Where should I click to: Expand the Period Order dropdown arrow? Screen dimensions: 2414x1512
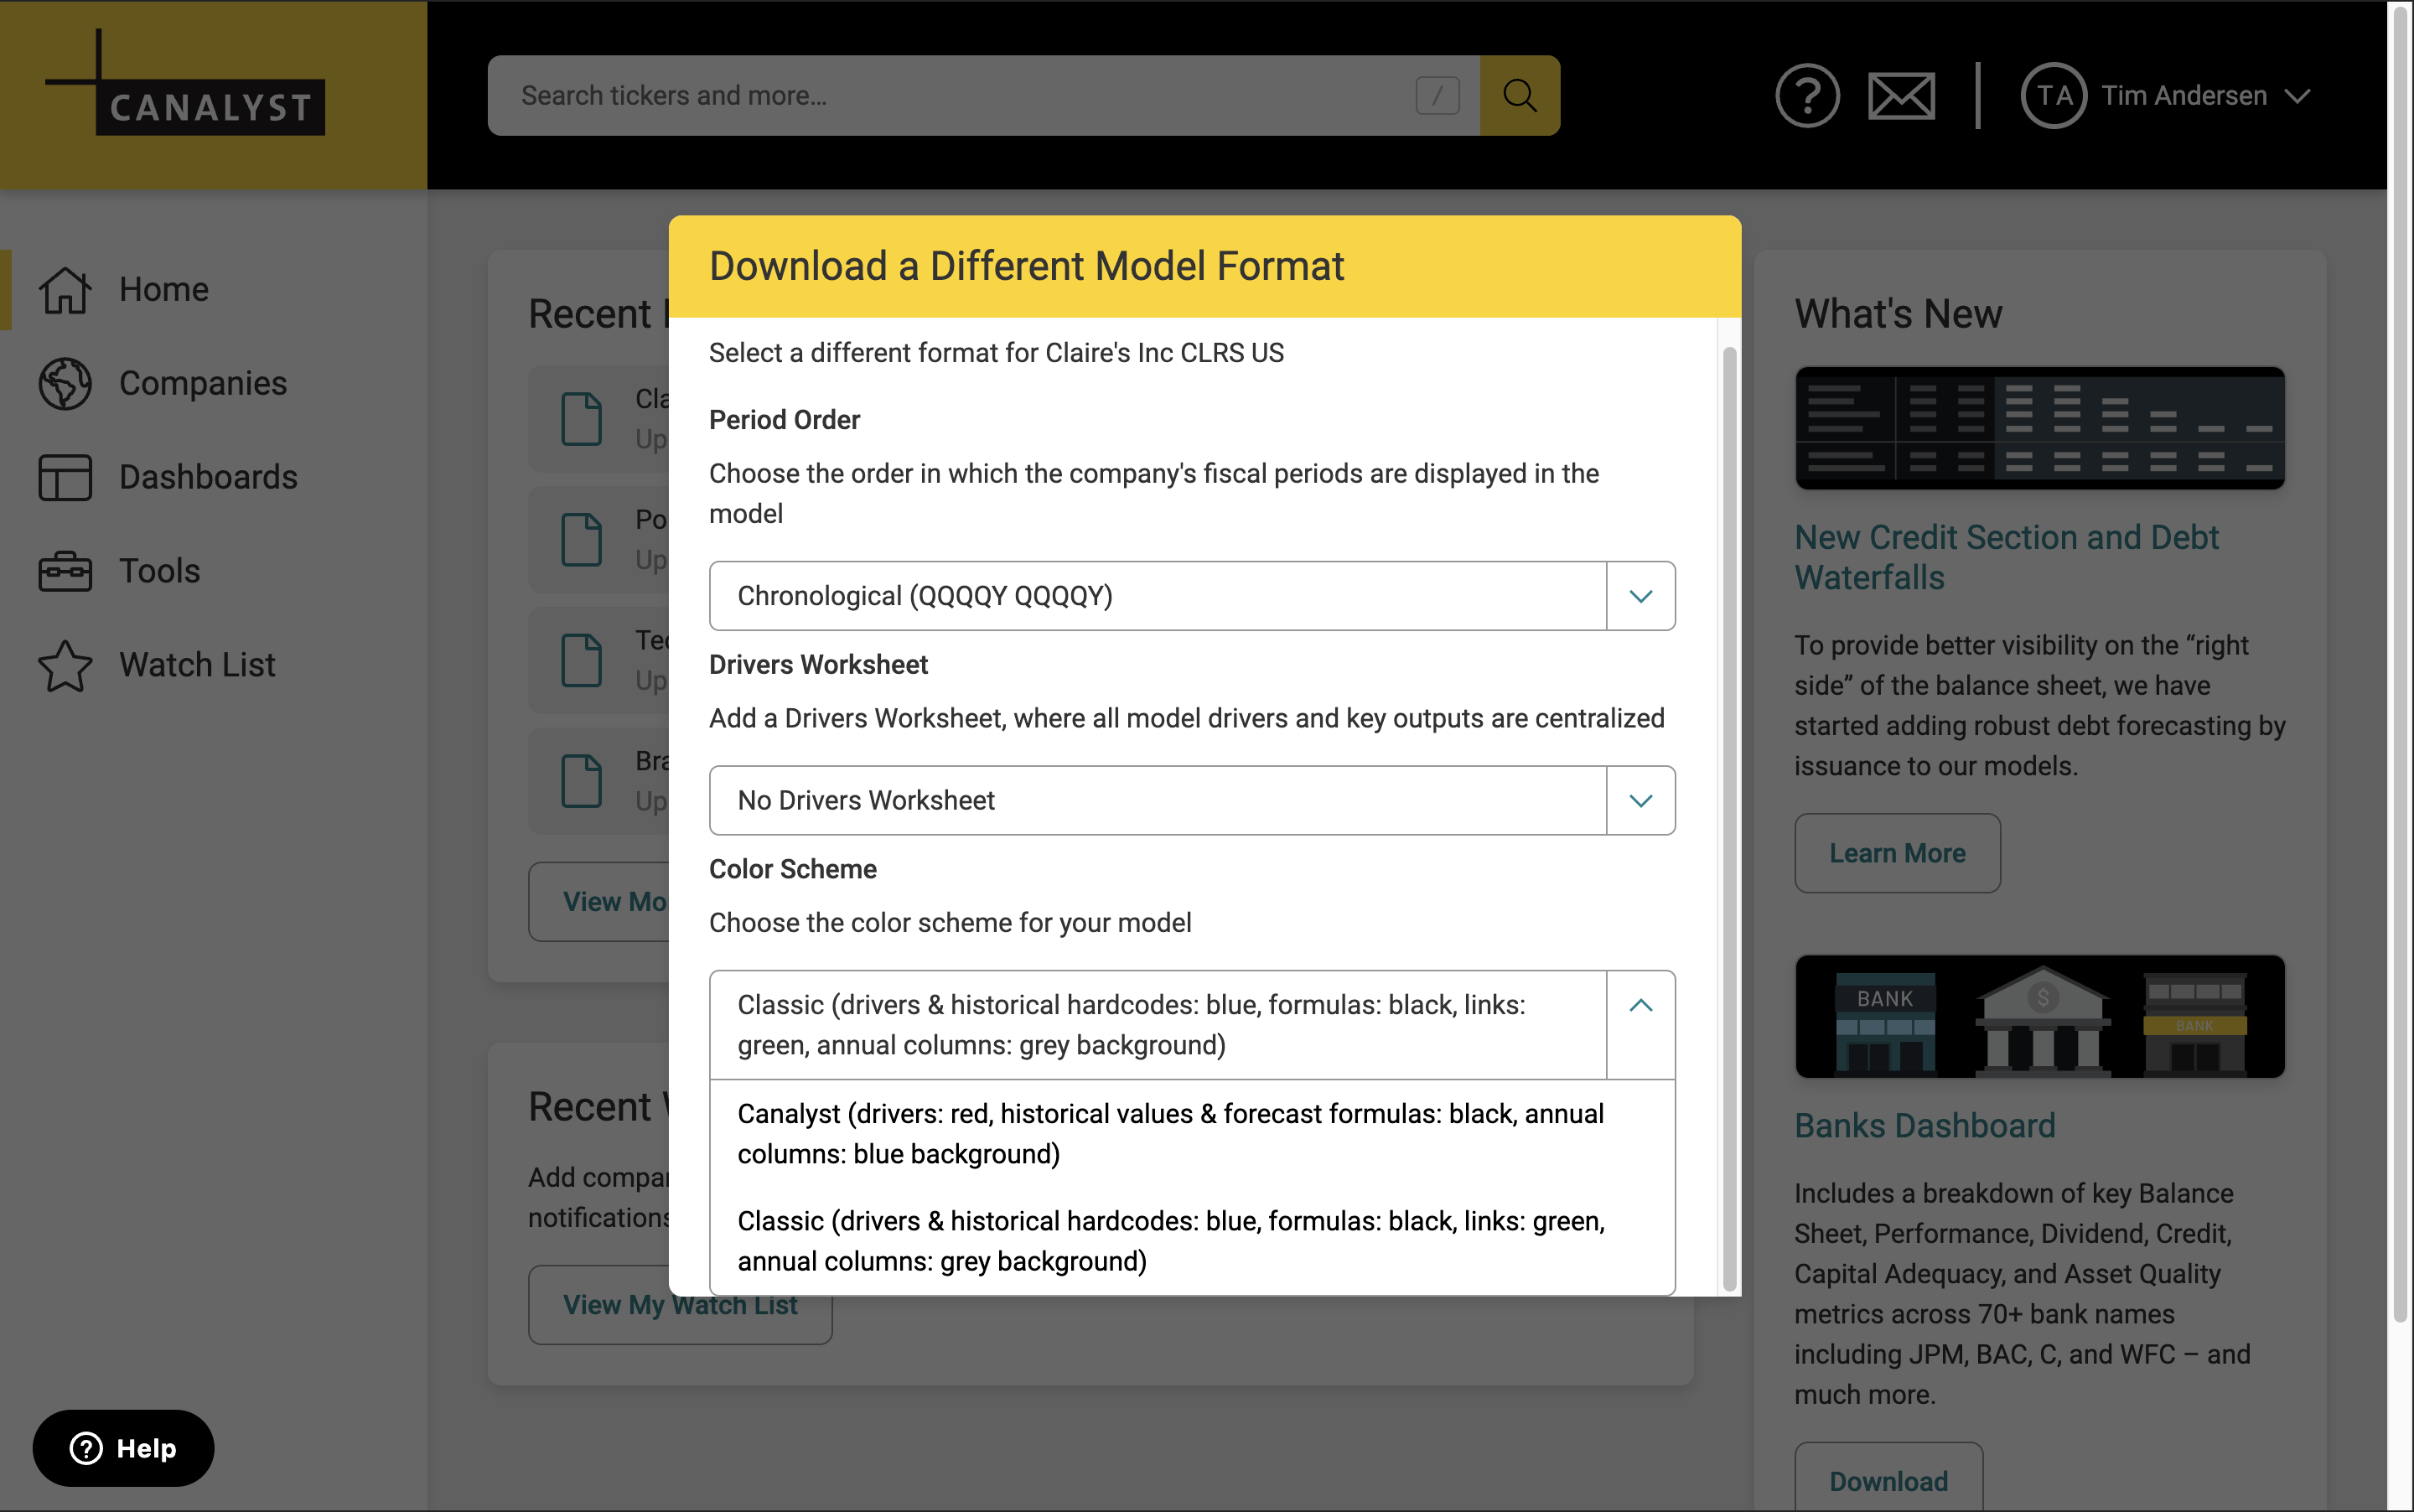pos(1640,596)
